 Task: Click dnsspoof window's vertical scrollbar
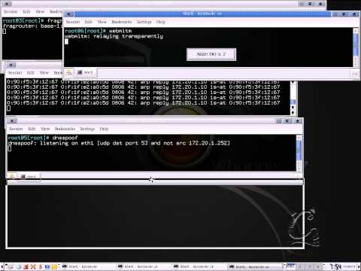[299, 153]
